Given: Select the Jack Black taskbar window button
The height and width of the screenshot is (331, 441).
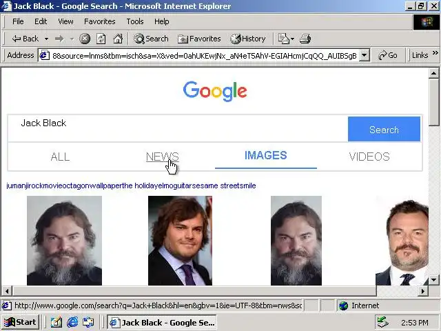Looking at the screenshot, I should point(162,323).
